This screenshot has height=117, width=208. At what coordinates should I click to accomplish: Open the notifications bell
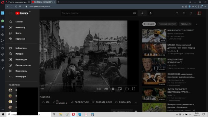pyautogui.click(x=191, y=13)
